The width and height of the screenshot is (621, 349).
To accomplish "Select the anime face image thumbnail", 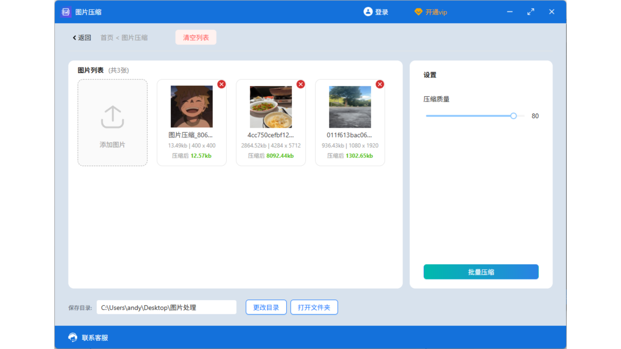I will (192, 106).
